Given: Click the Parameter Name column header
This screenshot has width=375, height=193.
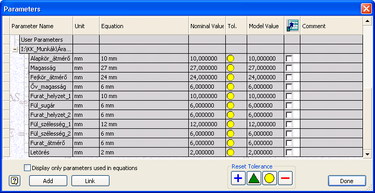Looking at the screenshot, I should (x=41, y=26).
